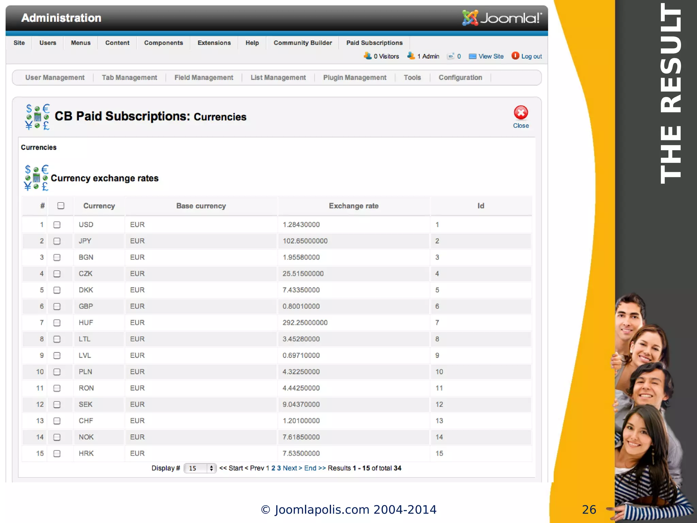Open the Paid Subscriptions menu
Screen dimensions: 697x523
(x=374, y=43)
